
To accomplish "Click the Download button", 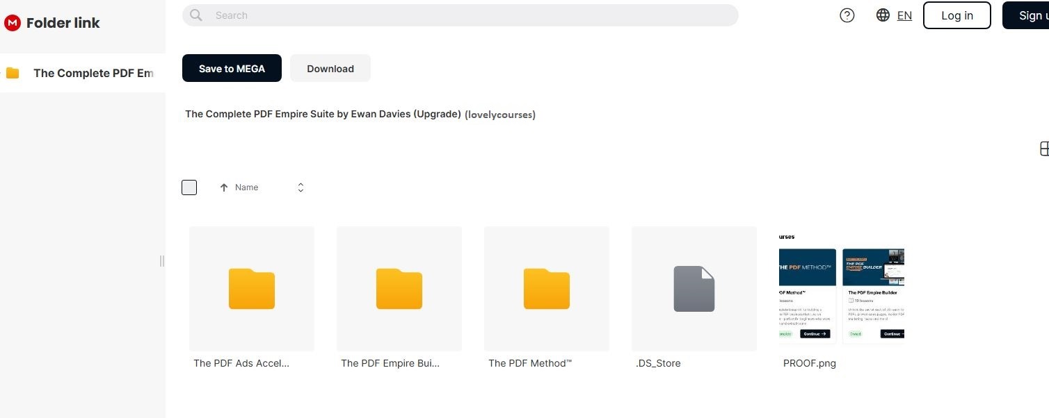I will click(330, 68).
